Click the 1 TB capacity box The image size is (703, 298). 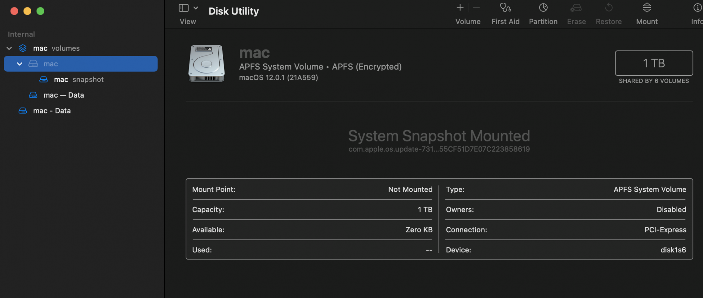tap(654, 63)
